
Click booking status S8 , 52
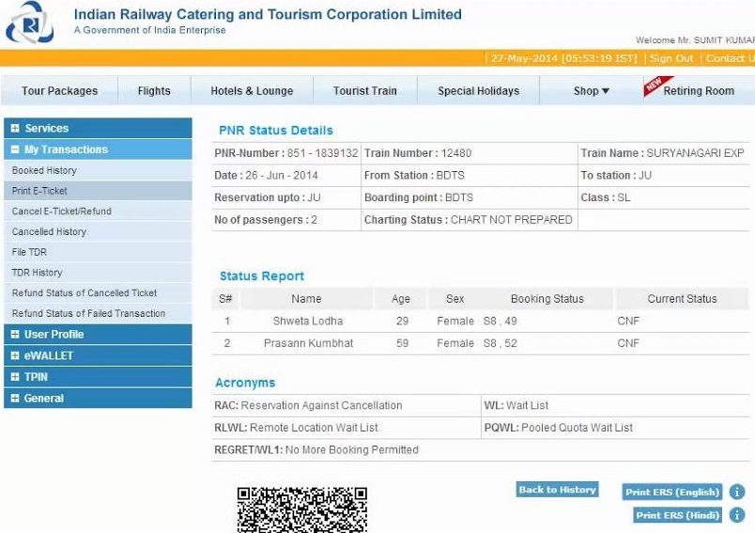coord(500,343)
